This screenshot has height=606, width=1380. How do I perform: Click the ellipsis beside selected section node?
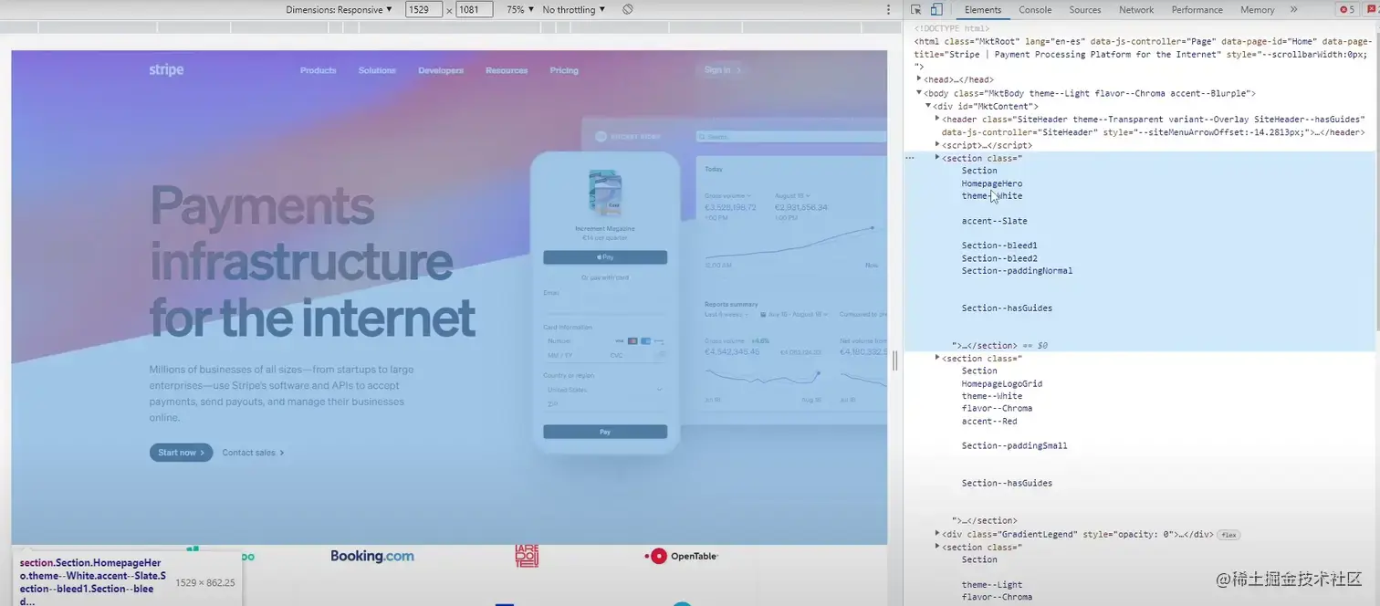[909, 158]
